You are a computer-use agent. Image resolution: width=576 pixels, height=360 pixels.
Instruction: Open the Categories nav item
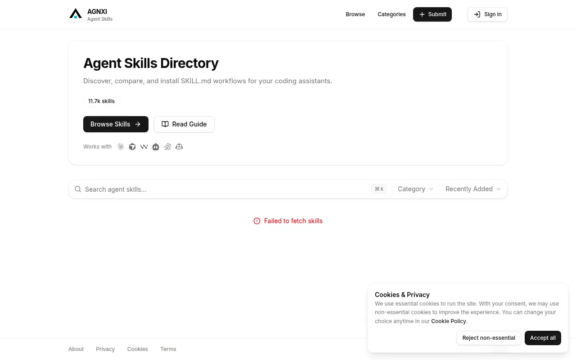point(391,14)
